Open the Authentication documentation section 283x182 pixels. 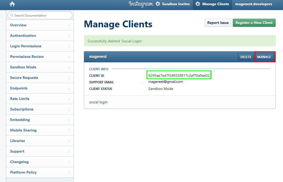pos(40,36)
